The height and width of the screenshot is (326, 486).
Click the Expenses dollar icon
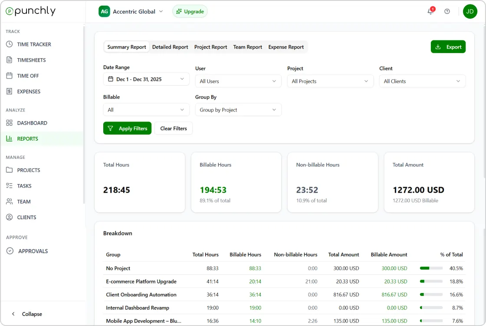[x=9, y=92]
